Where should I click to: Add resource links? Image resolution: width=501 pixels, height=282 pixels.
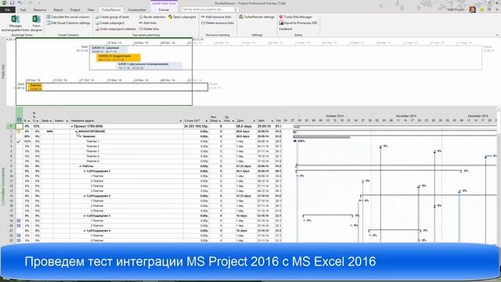pyautogui.click(x=216, y=17)
